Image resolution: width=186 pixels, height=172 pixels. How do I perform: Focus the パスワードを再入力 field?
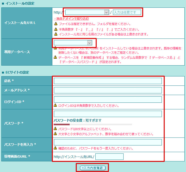point(108,142)
